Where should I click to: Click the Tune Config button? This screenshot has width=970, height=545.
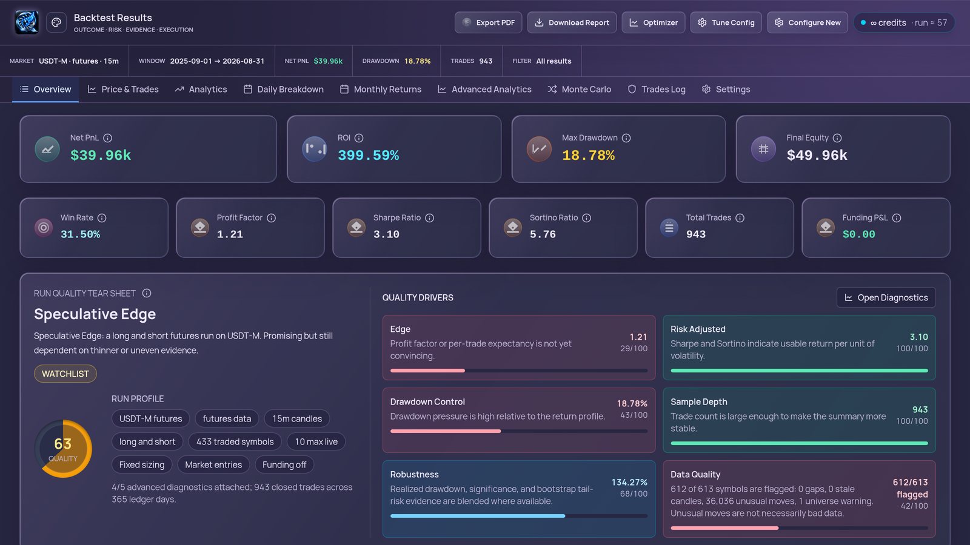coord(726,22)
